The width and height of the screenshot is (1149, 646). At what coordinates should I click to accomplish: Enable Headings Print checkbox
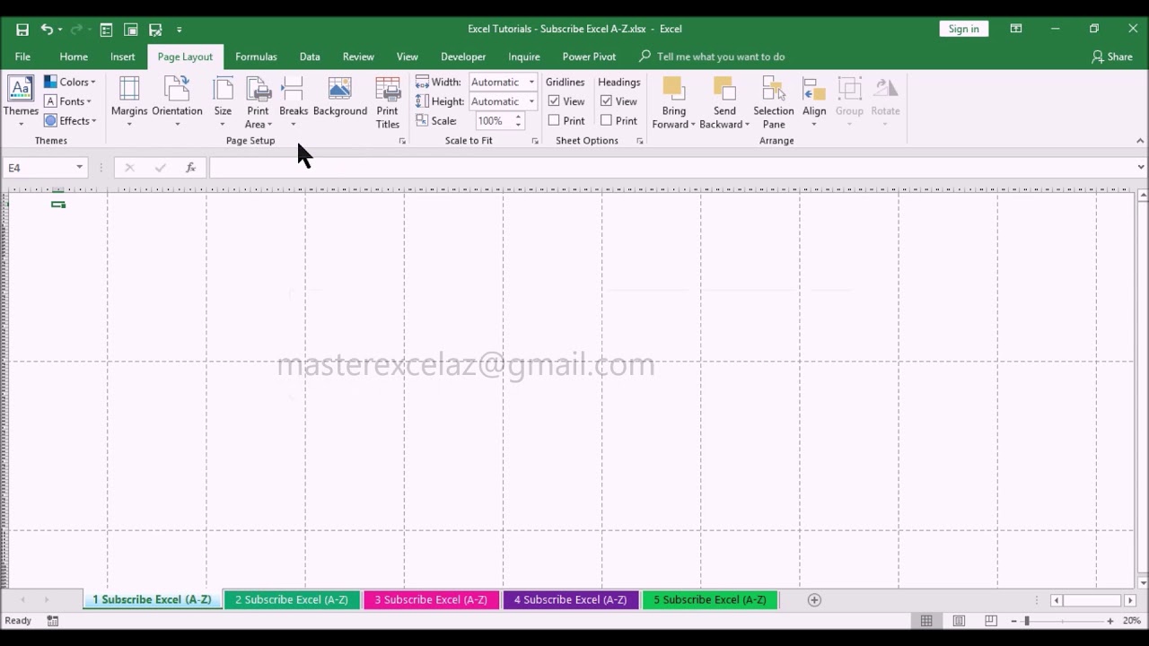click(x=607, y=120)
